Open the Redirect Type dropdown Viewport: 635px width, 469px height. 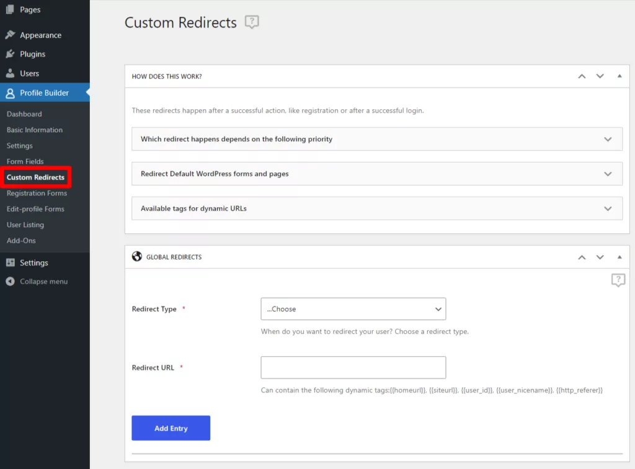(353, 309)
